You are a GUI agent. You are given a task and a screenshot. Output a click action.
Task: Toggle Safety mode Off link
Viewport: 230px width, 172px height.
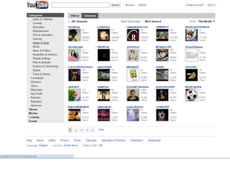[100, 145]
